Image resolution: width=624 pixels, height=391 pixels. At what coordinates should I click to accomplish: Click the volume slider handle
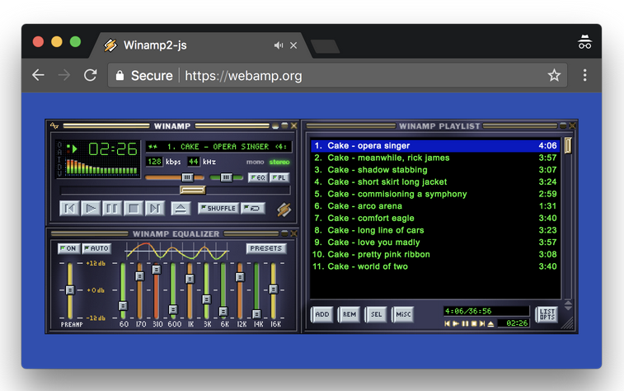(x=187, y=177)
